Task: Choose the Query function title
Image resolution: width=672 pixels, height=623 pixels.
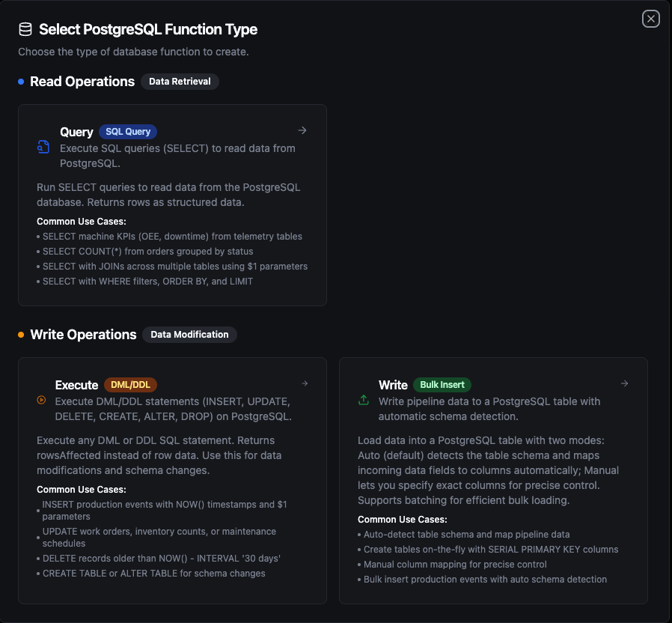Action: point(76,132)
